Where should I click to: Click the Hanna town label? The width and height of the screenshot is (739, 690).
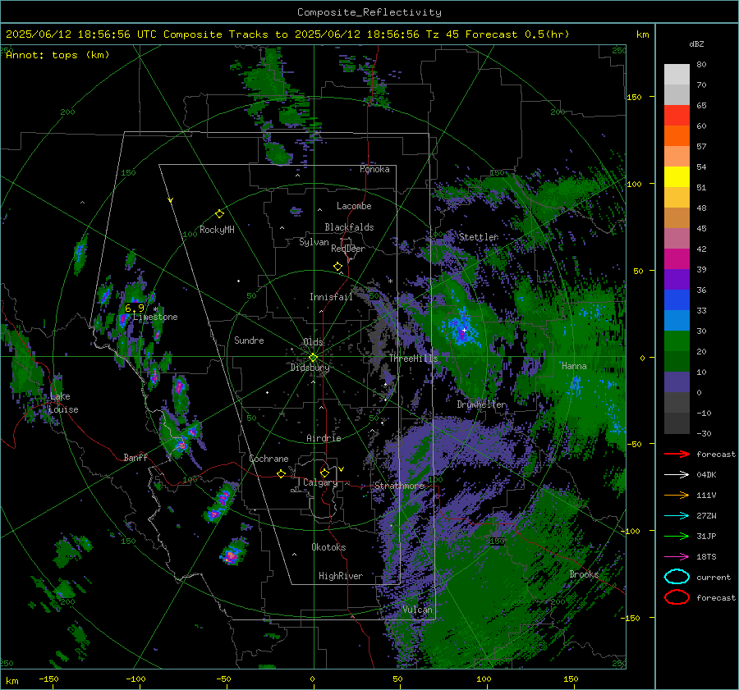574,366
